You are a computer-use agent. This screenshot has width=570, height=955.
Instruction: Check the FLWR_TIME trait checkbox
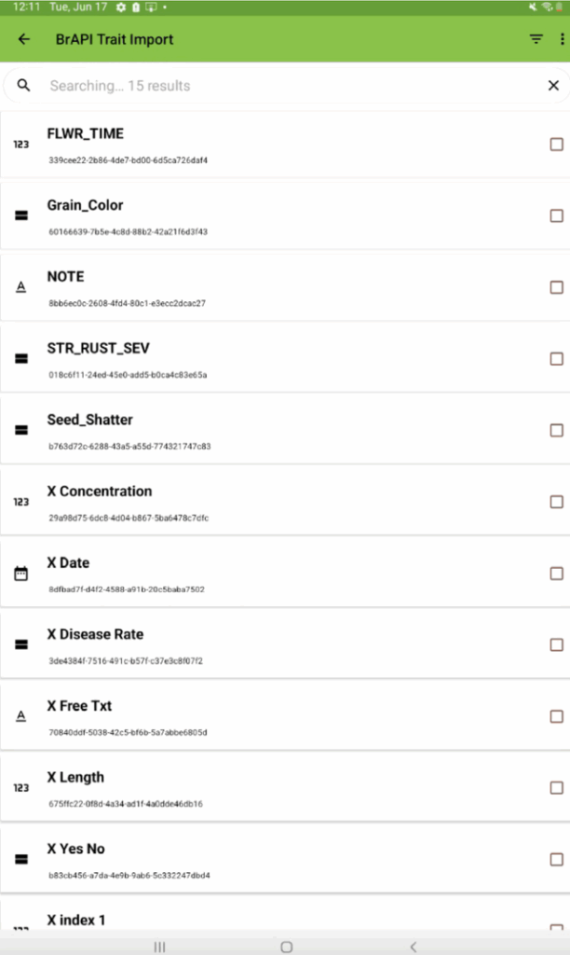pos(556,145)
